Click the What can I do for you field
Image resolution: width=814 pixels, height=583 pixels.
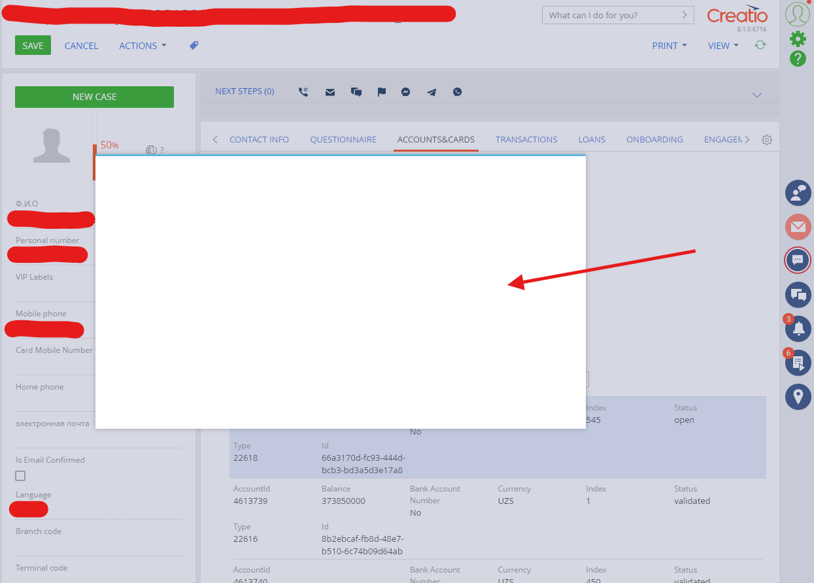[619, 15]
